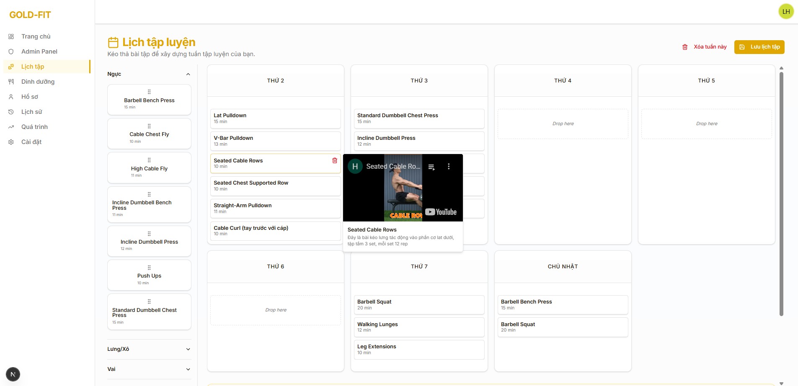798x386 pixels.
Task: Open the Cài đặt settings page
Action: pos(31,142)
